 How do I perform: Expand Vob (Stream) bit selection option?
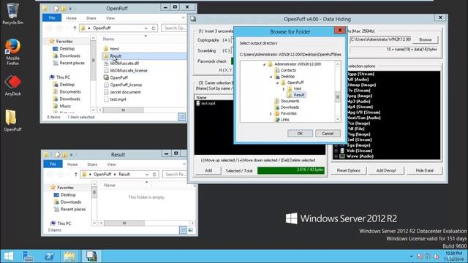336,151
